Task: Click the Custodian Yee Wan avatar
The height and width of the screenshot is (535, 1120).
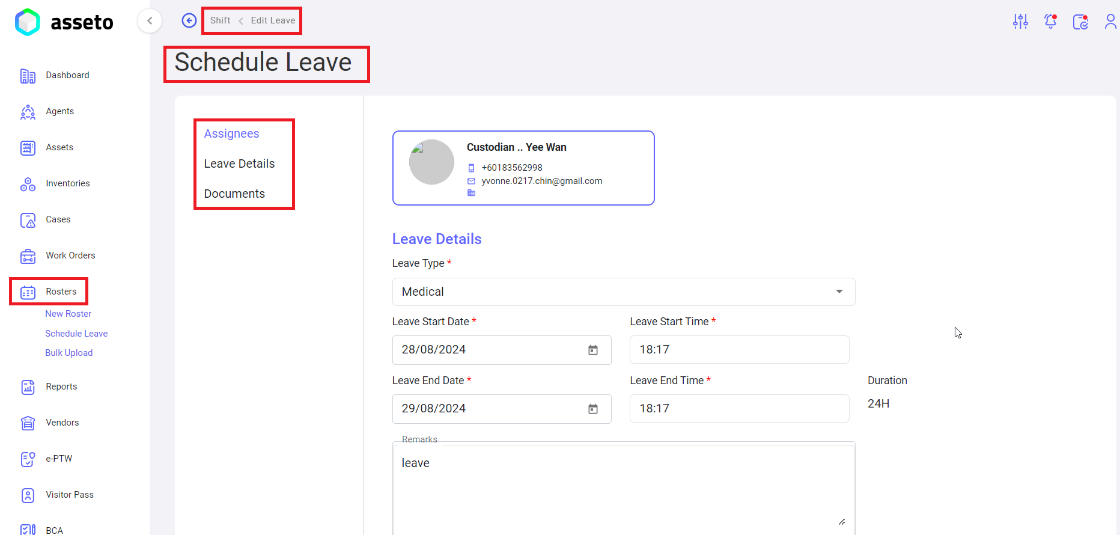Action: click(x=431, y=162)
